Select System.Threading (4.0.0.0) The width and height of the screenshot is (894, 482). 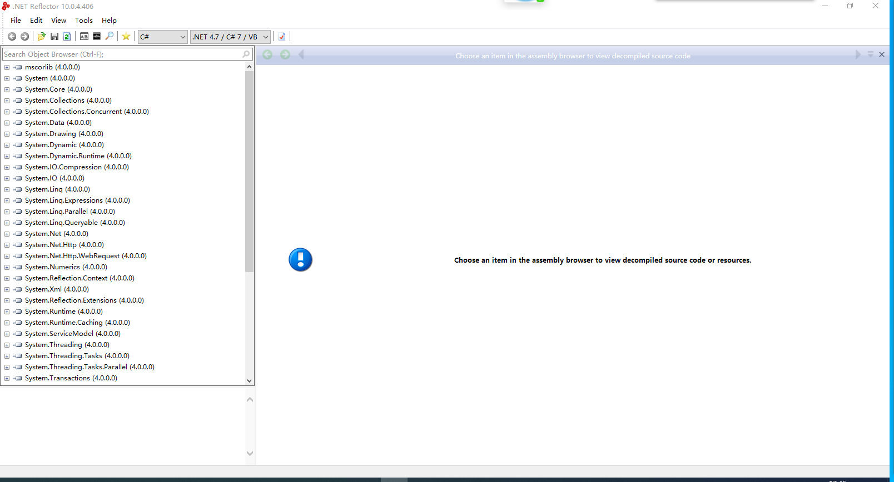pos(67,345)
